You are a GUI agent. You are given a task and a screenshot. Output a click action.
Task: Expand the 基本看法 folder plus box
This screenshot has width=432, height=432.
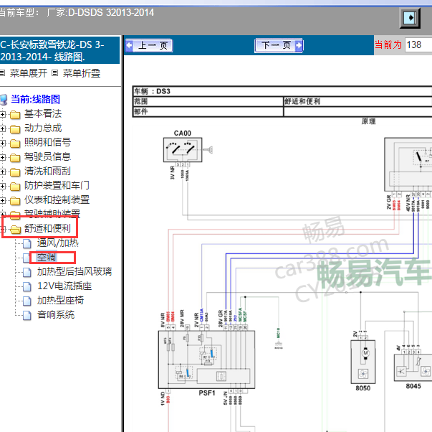[x=2, y=114]
